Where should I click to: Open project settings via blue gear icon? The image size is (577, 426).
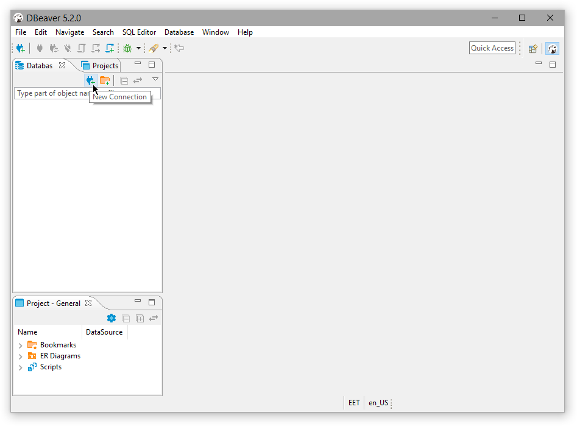tap(111, 318)
